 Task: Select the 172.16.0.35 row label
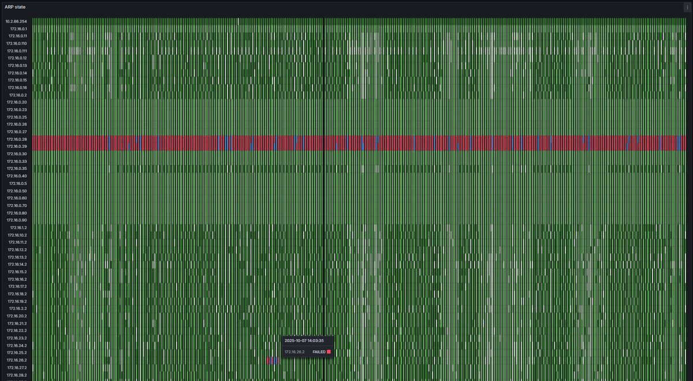tap(17, 169)
